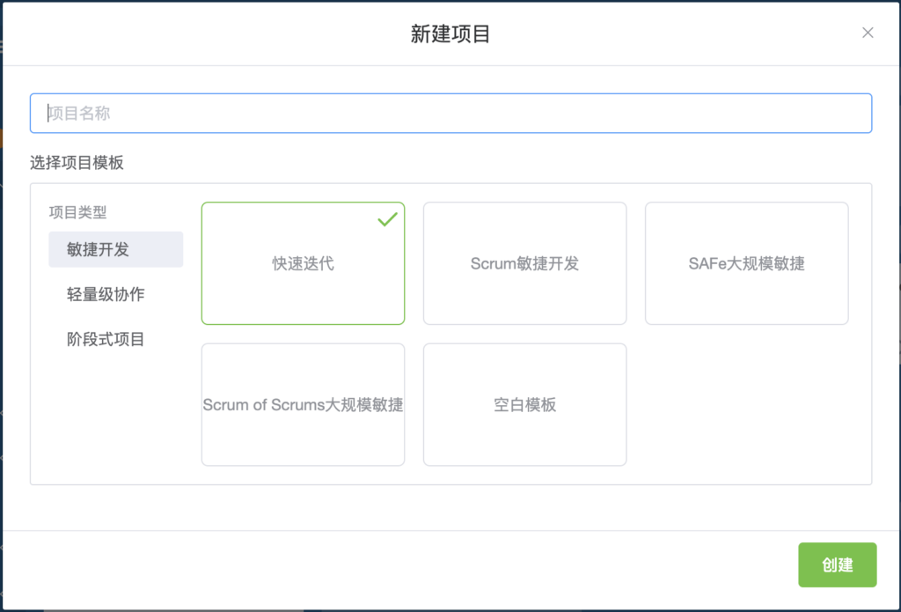Click the 快速迭代 label text
Screen dimensions: 901x612
coord(303,263)
